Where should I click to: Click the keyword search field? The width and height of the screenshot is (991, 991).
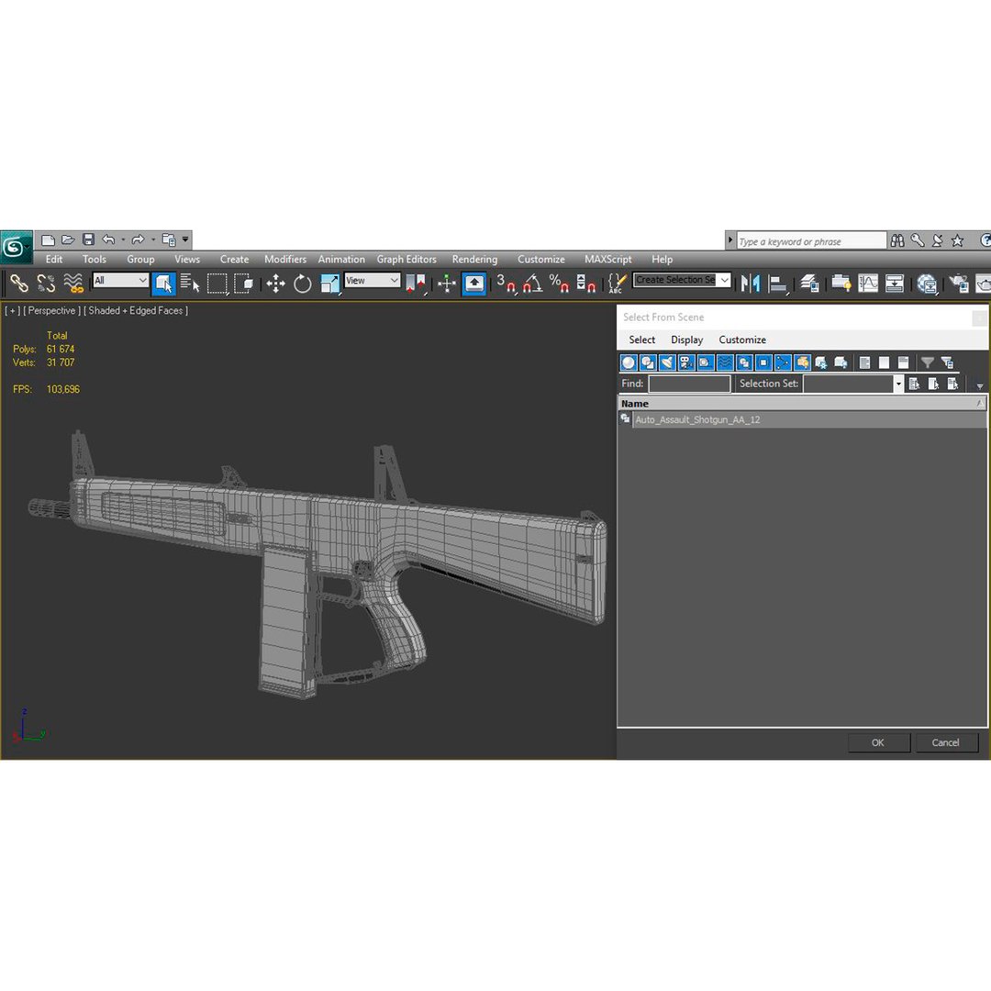[x=811, y=240]
